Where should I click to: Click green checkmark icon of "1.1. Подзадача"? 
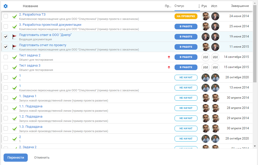(15, 108)
